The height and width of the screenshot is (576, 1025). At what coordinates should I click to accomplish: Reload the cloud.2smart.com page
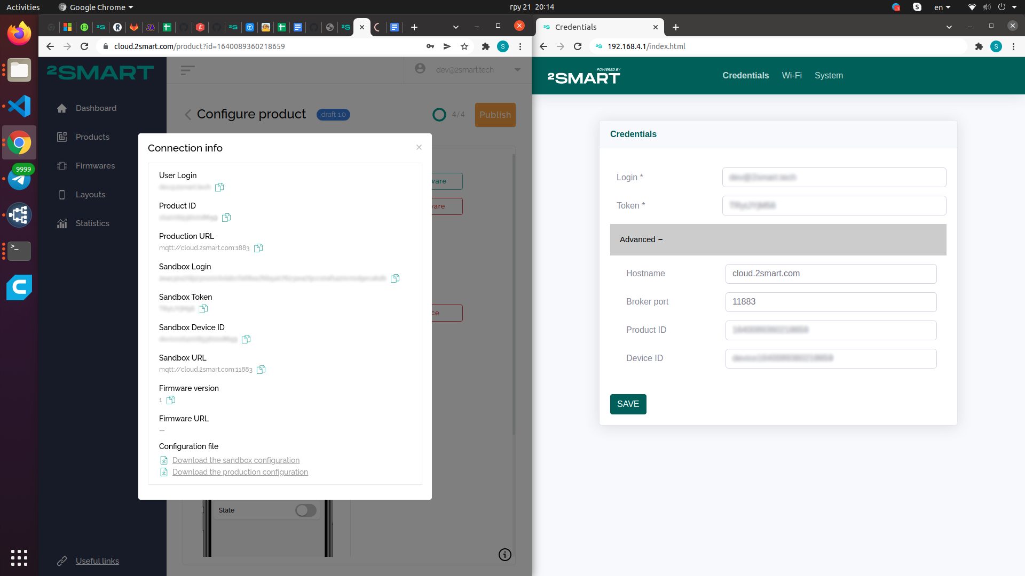(x=84, y=46)
